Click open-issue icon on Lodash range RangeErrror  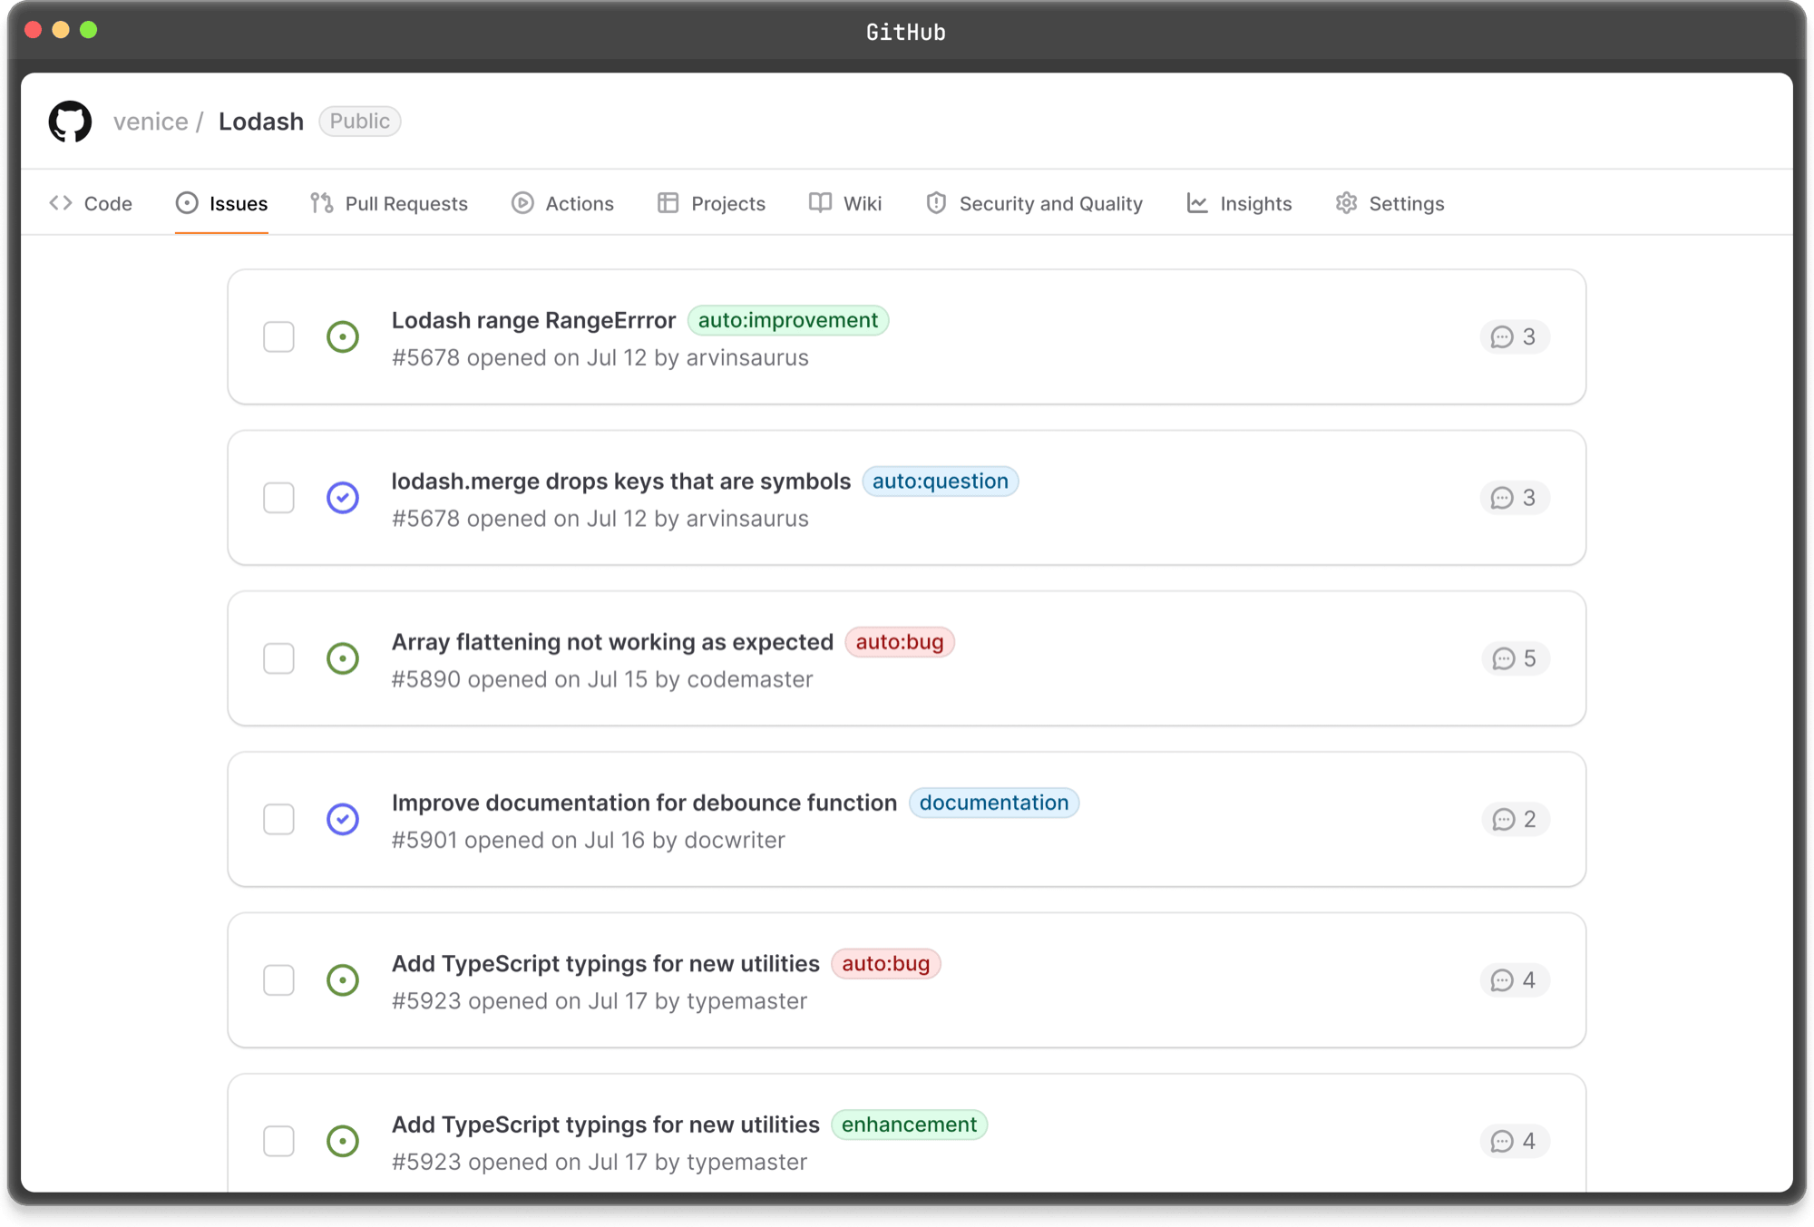point(343,336)
